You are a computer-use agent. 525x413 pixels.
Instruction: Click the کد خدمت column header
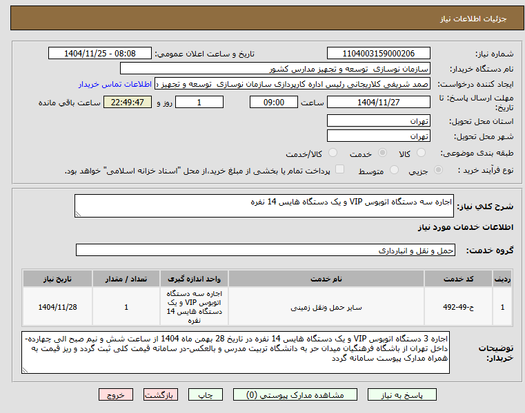coord(458,279)
